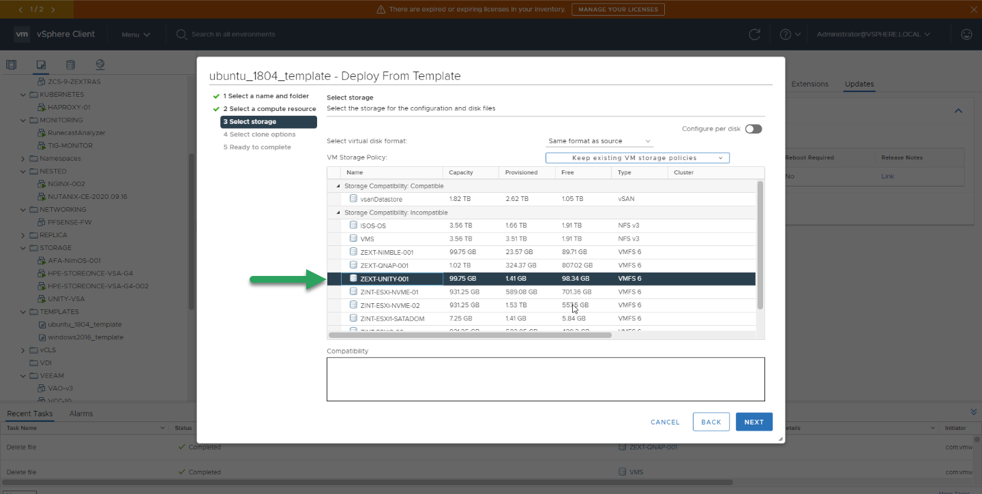Collapse the KUBERNETES folder in the tree

24,95
